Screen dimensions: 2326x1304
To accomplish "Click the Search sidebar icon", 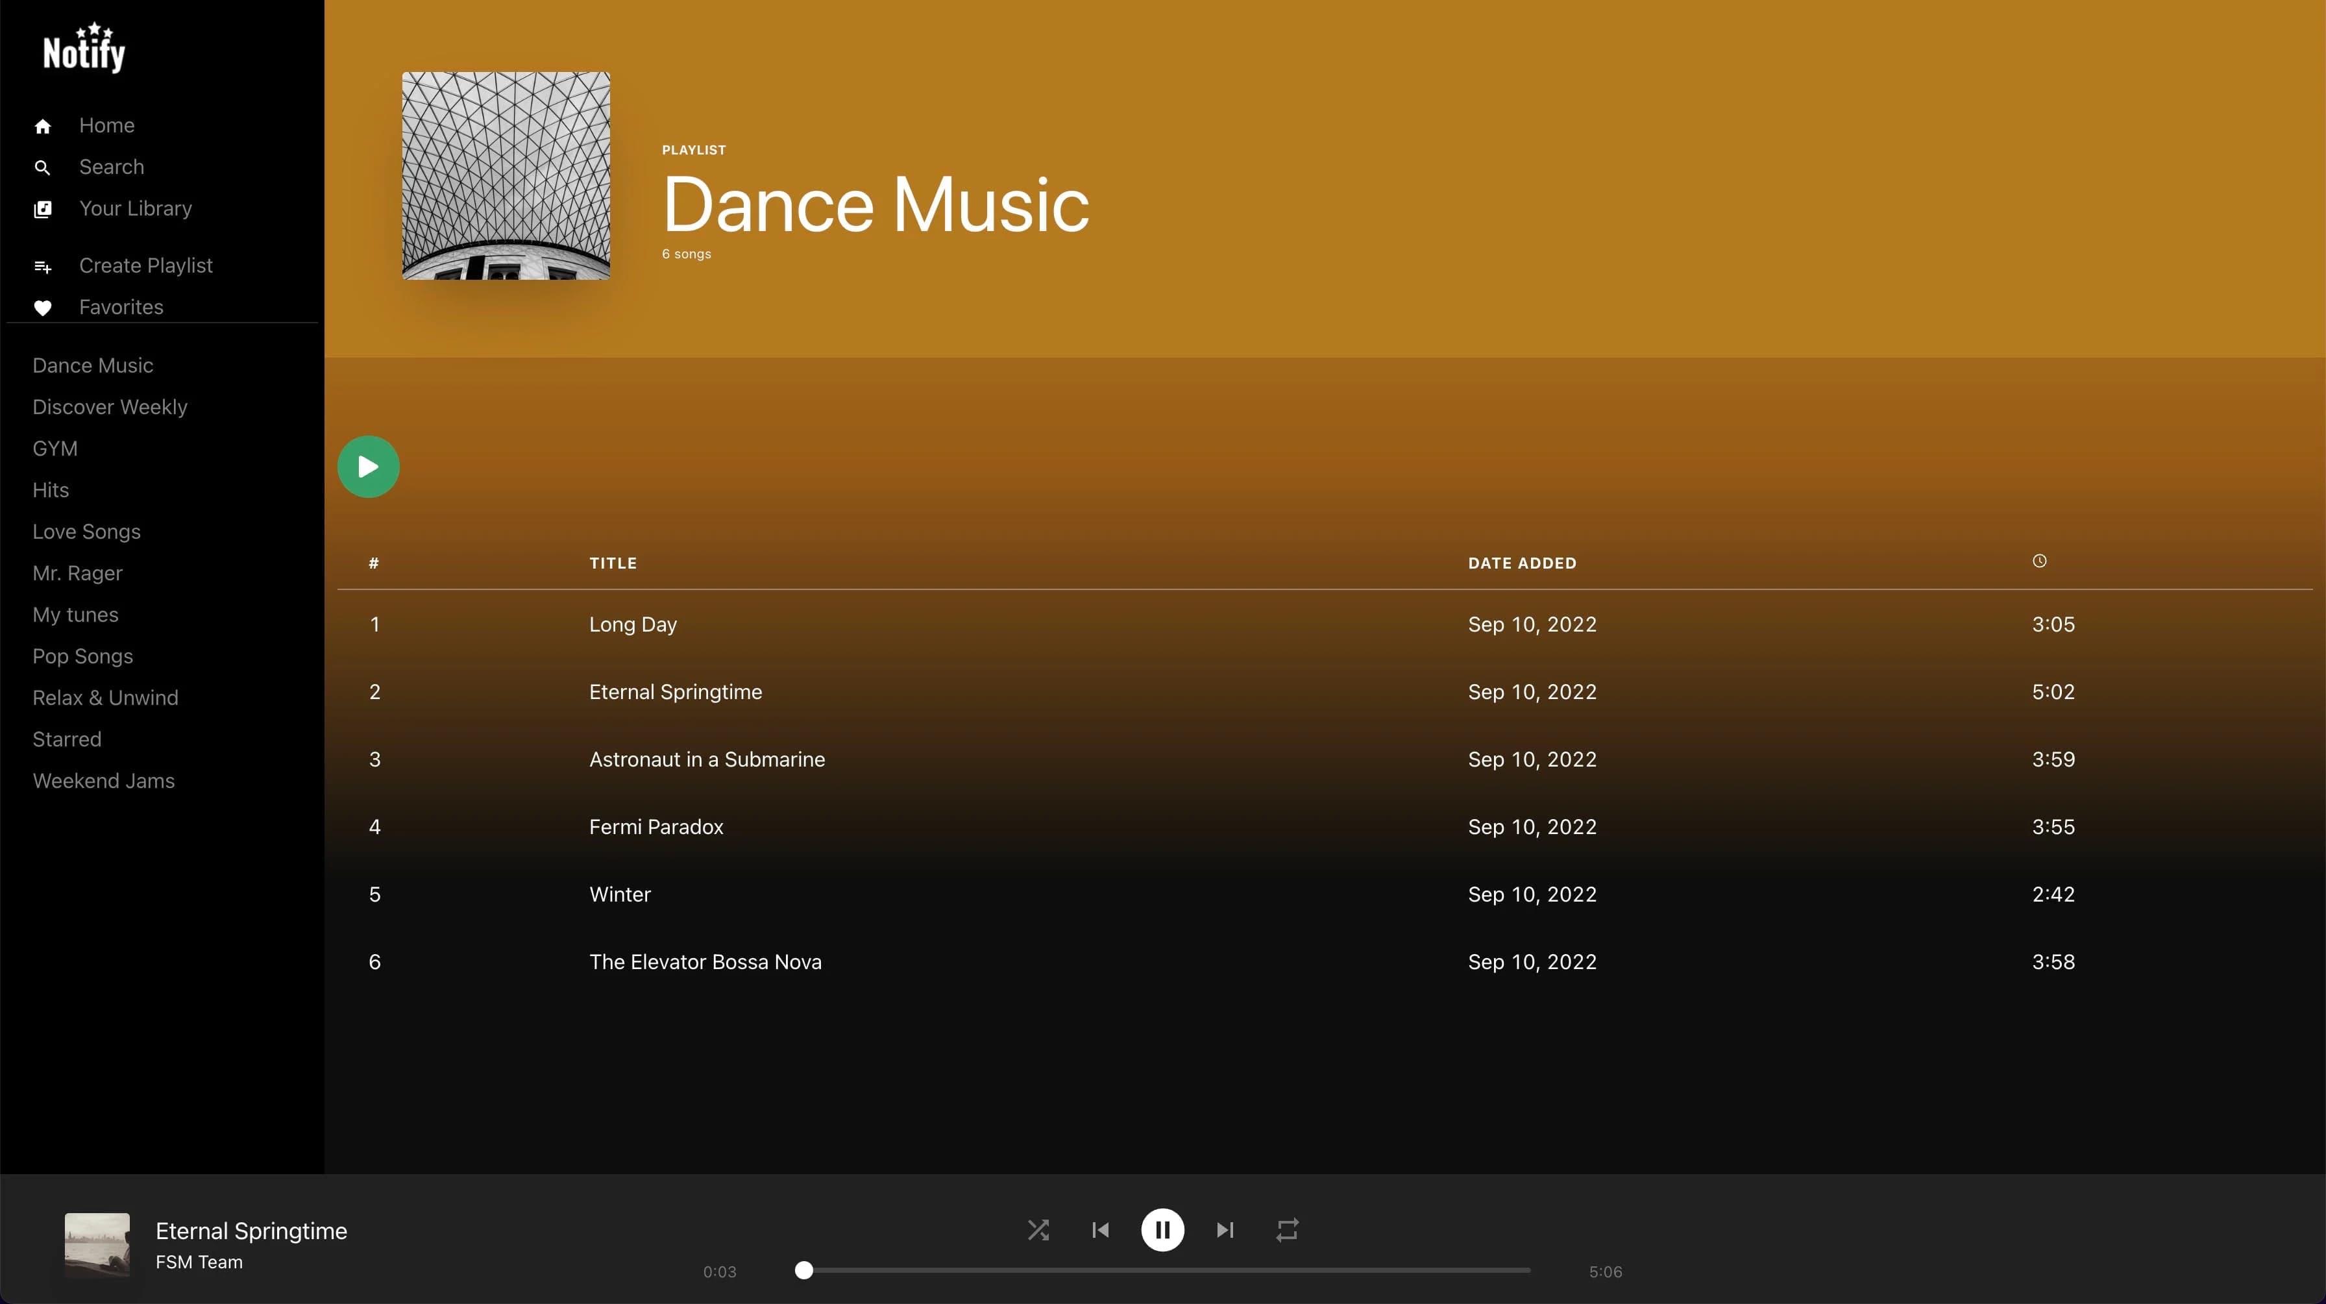I will [43, 166].
